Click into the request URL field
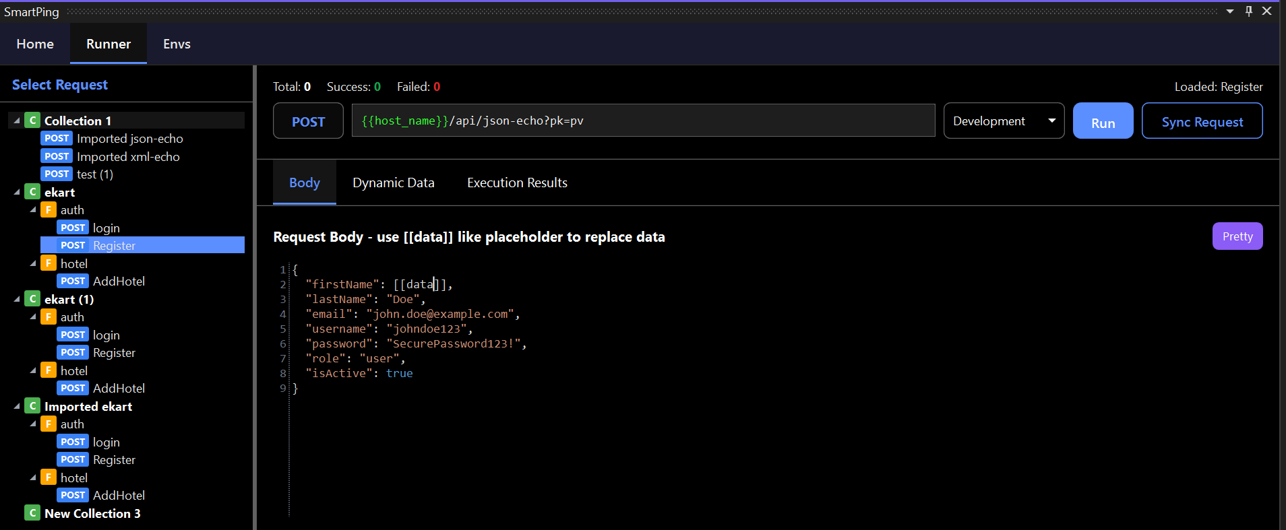This screenshot has width=1286, height=530. tap(643, 121)
